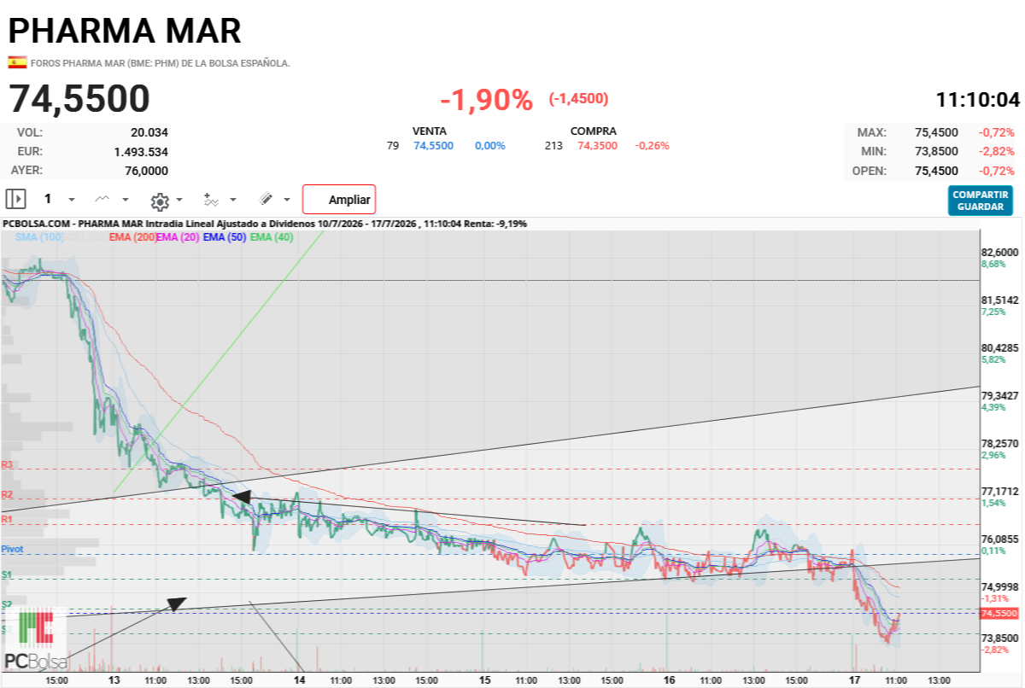Expand the drawing tools dropdown arrow

click(287, 200)
